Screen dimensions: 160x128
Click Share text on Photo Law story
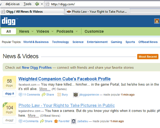coord(49,121)
